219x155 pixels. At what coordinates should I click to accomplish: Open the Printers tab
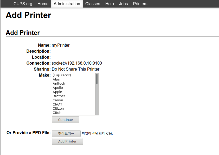pos(140,4)
